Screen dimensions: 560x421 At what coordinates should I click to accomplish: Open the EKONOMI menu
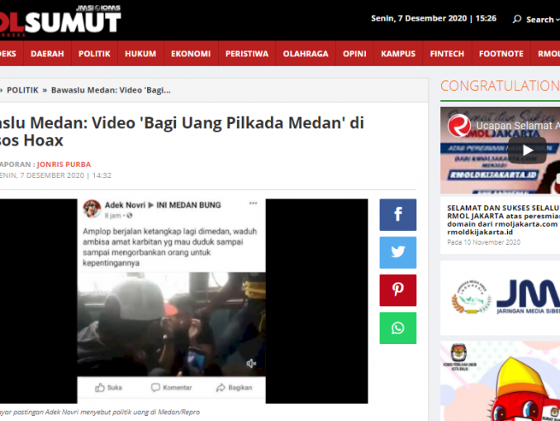(x=191, y=54)
